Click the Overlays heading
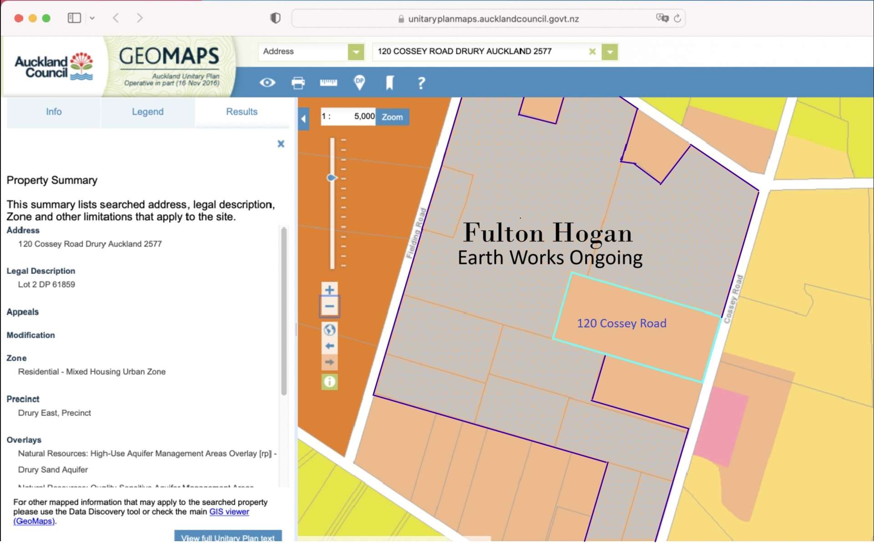The image size is (874, 543). [x=24, y=440]
